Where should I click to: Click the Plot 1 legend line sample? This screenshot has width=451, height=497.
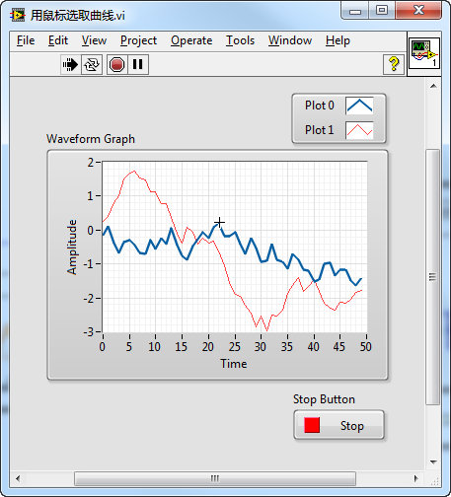(359, 130)
